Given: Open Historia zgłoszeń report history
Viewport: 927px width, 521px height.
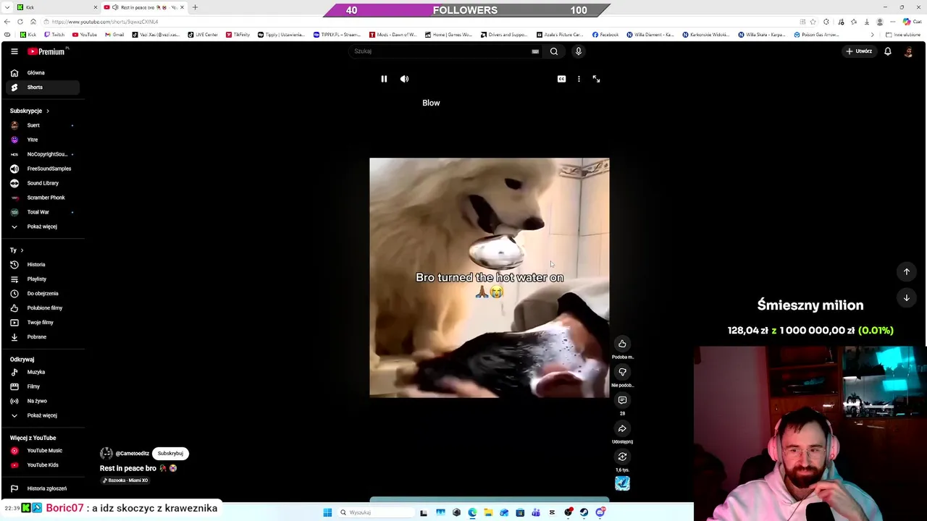Looking at the screenshot, I should tap(43, 488).
